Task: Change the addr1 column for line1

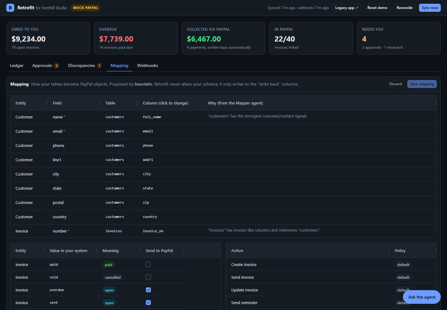Action: (148, 160)
